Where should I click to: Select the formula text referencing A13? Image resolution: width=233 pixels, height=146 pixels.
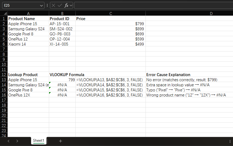[x=111, y=80]
